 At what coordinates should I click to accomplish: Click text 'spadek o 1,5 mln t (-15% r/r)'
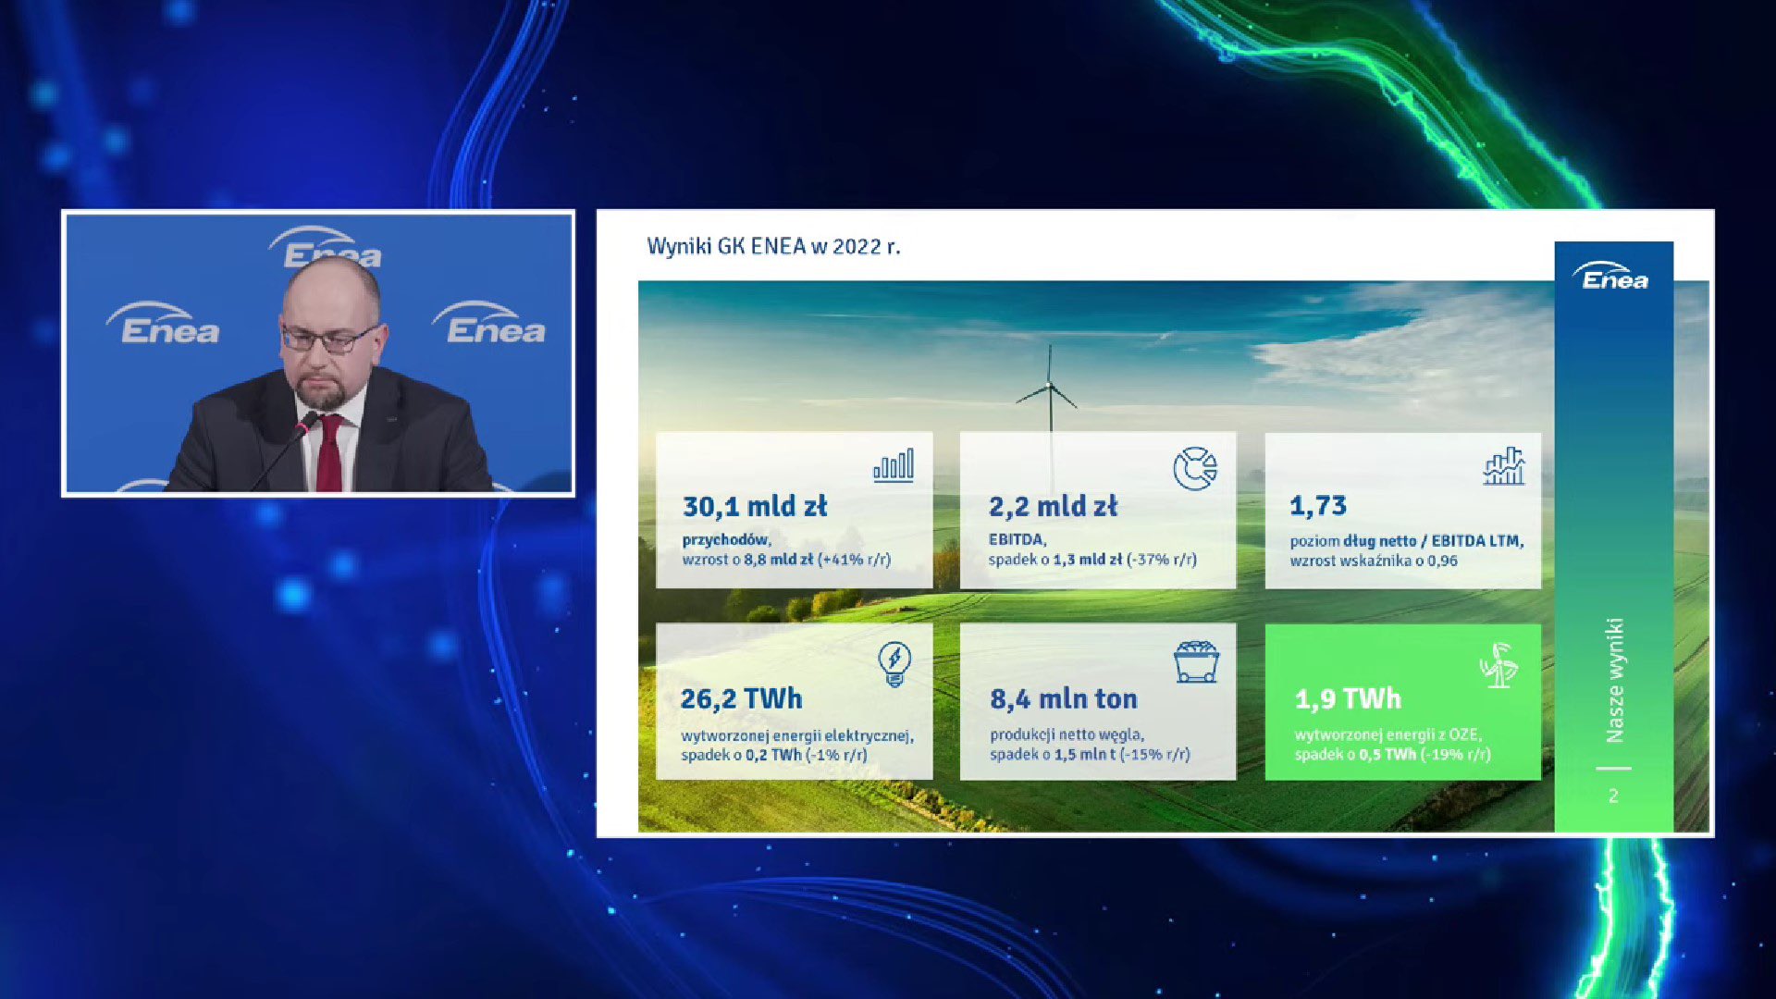click(1090, 754)
